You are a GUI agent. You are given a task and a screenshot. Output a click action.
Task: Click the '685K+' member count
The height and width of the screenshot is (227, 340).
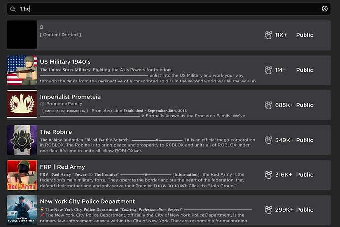point(284,105)
